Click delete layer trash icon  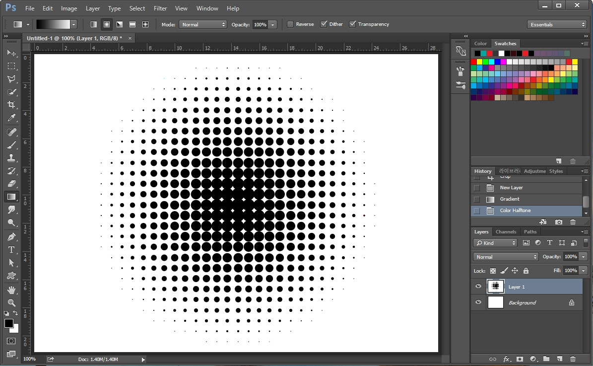(573, 359)
